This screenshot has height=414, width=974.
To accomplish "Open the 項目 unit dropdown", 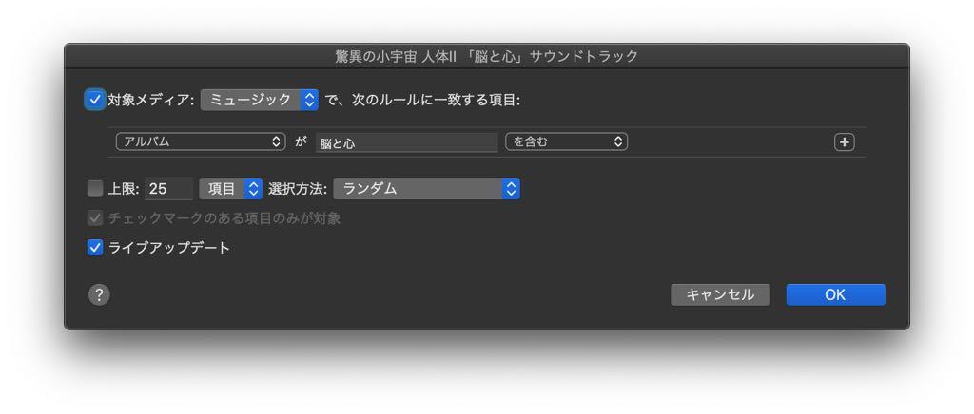I will tap(230, 189).
